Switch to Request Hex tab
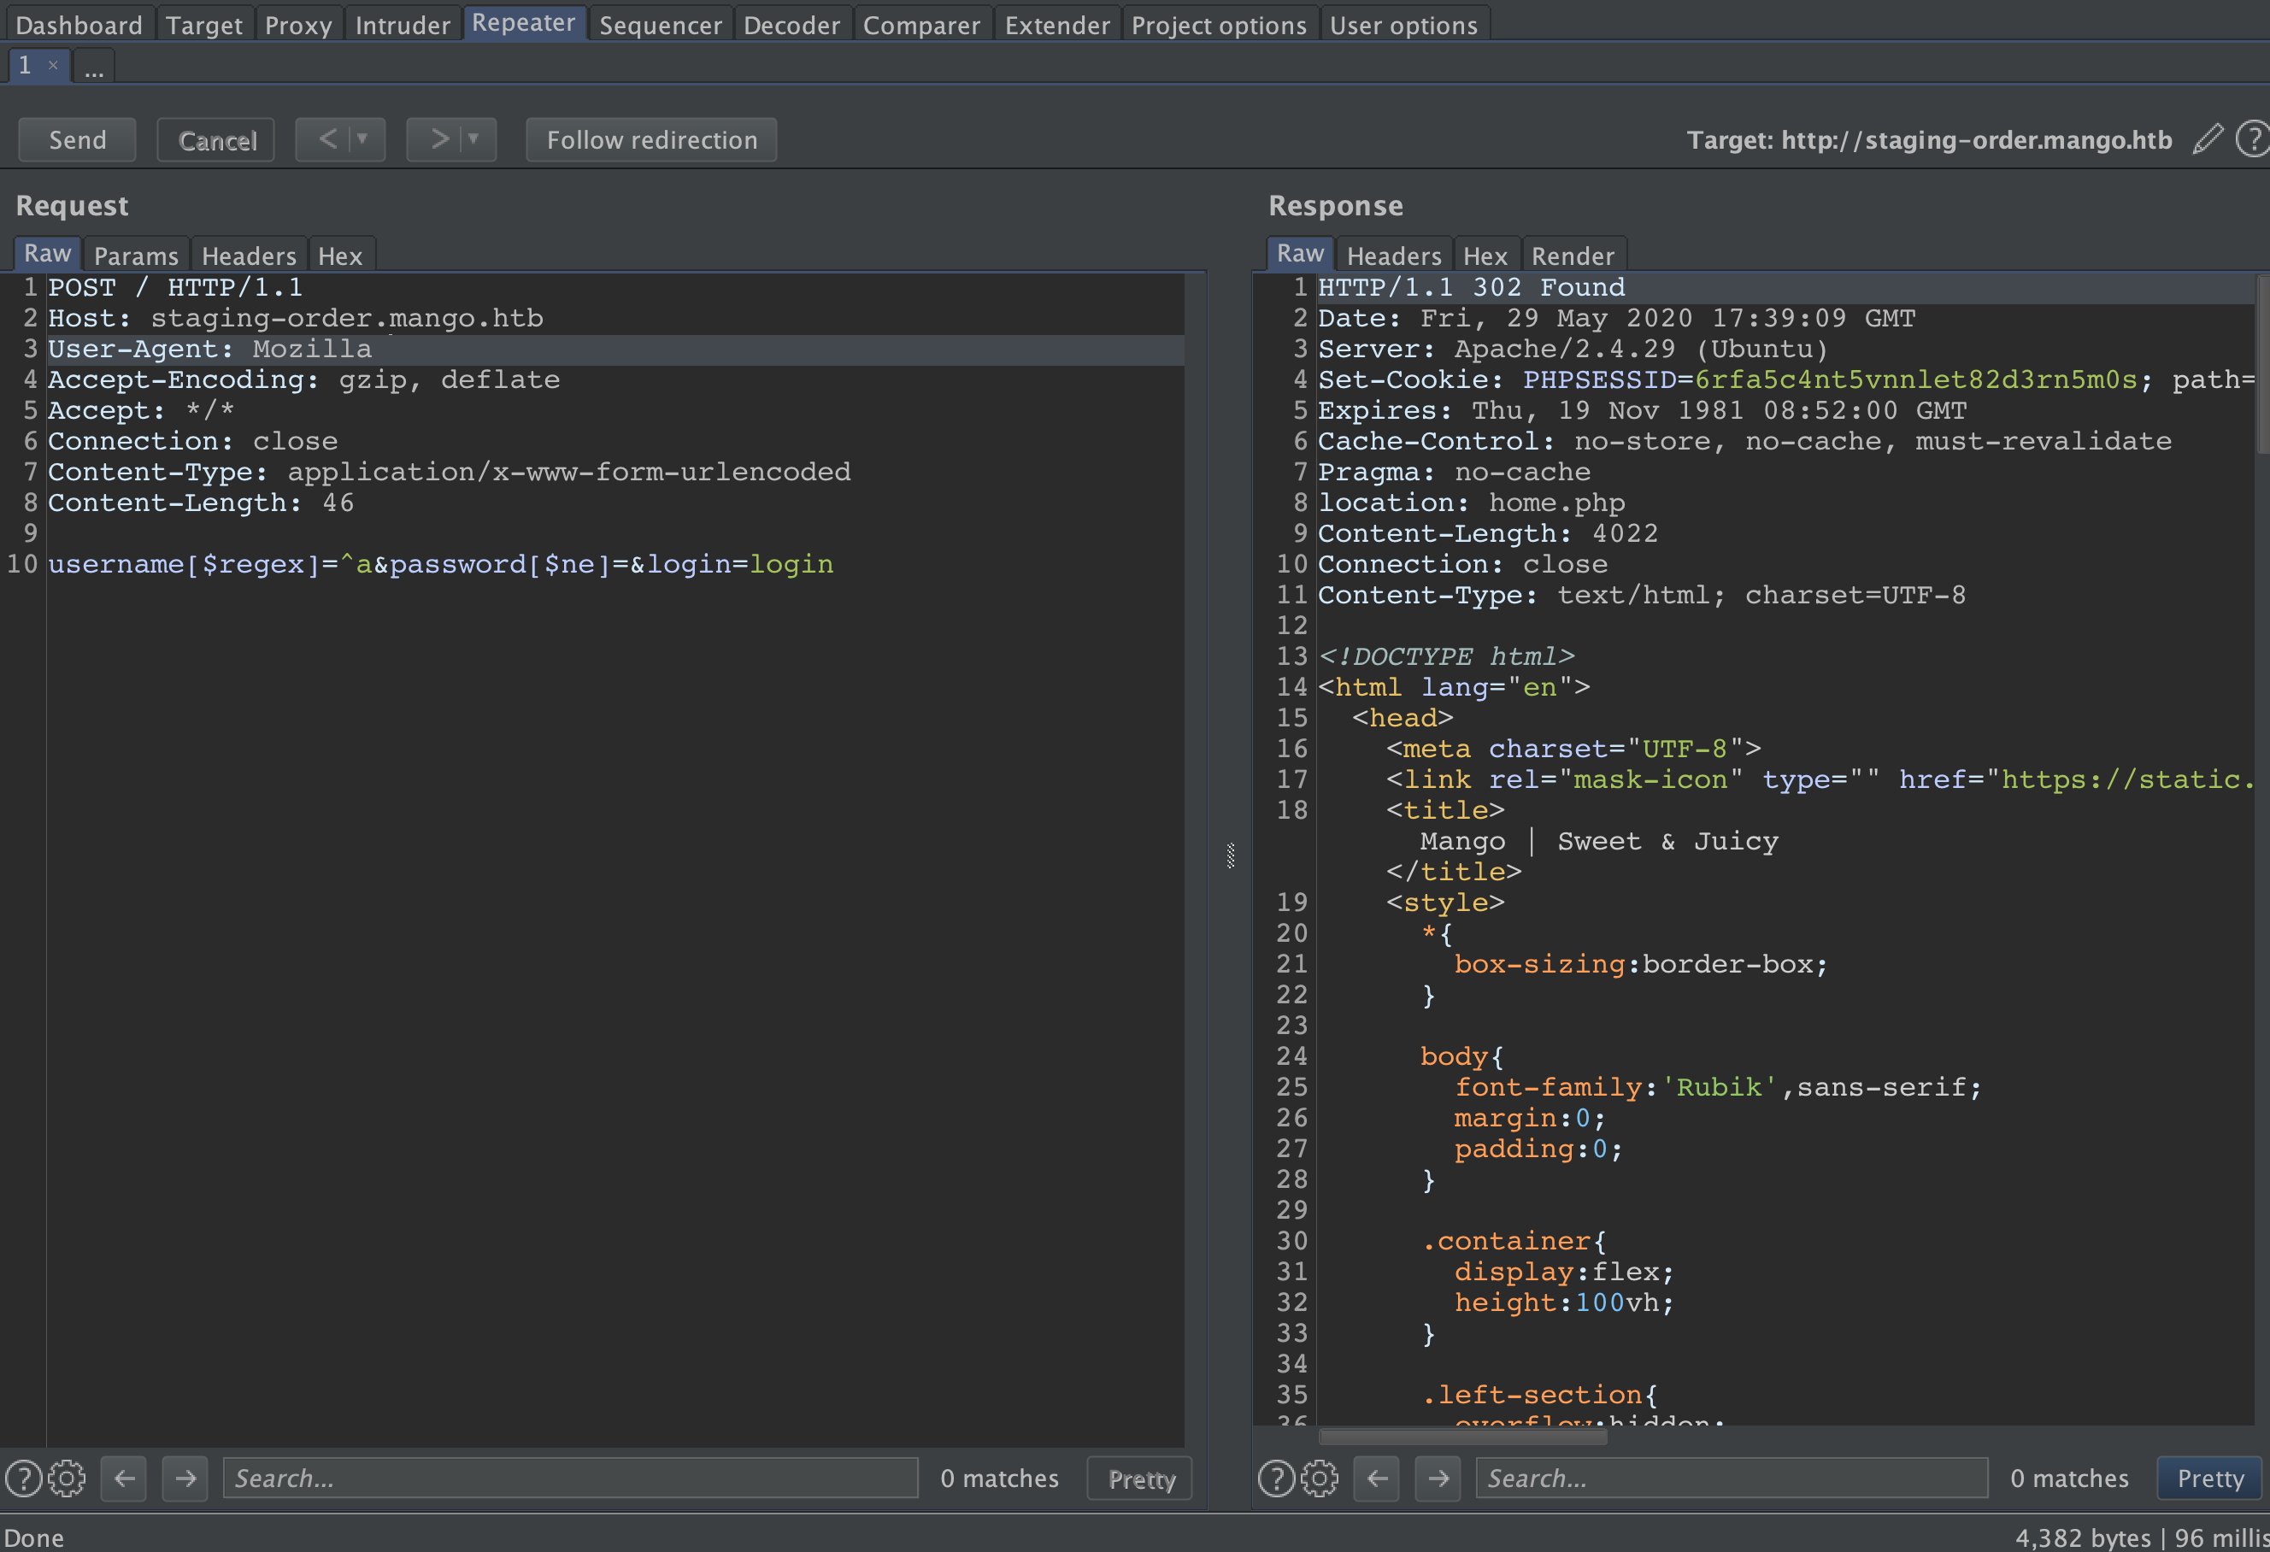The width and height of the screenshot is (2270, 1552). (340, 255)
